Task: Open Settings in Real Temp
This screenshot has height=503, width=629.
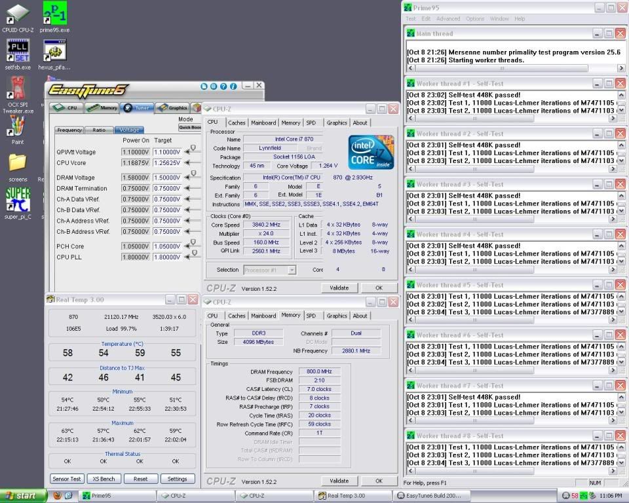Action: tap(178, 479)
